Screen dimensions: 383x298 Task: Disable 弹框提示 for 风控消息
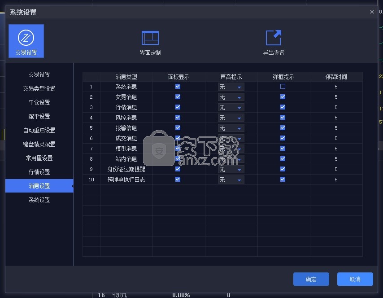pyautogui.click(x=283, y=117)
